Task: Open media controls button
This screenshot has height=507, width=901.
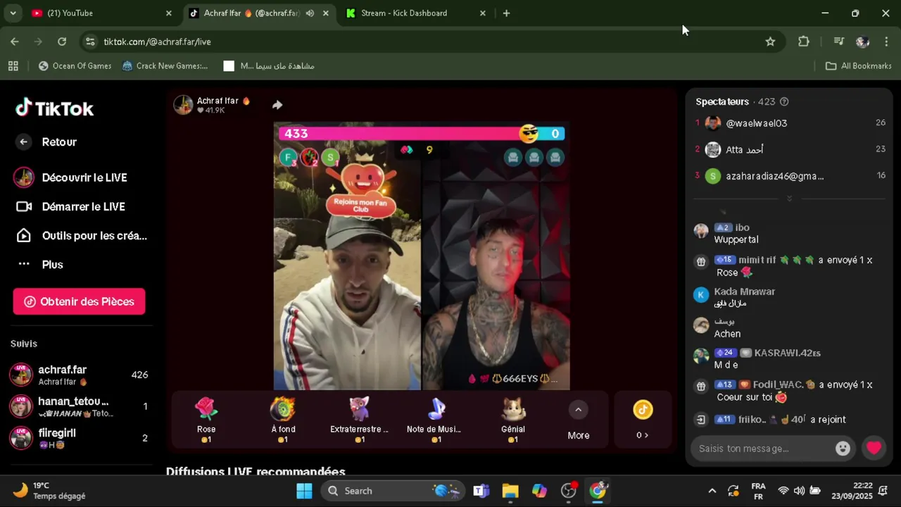Action: click(838, 42)
